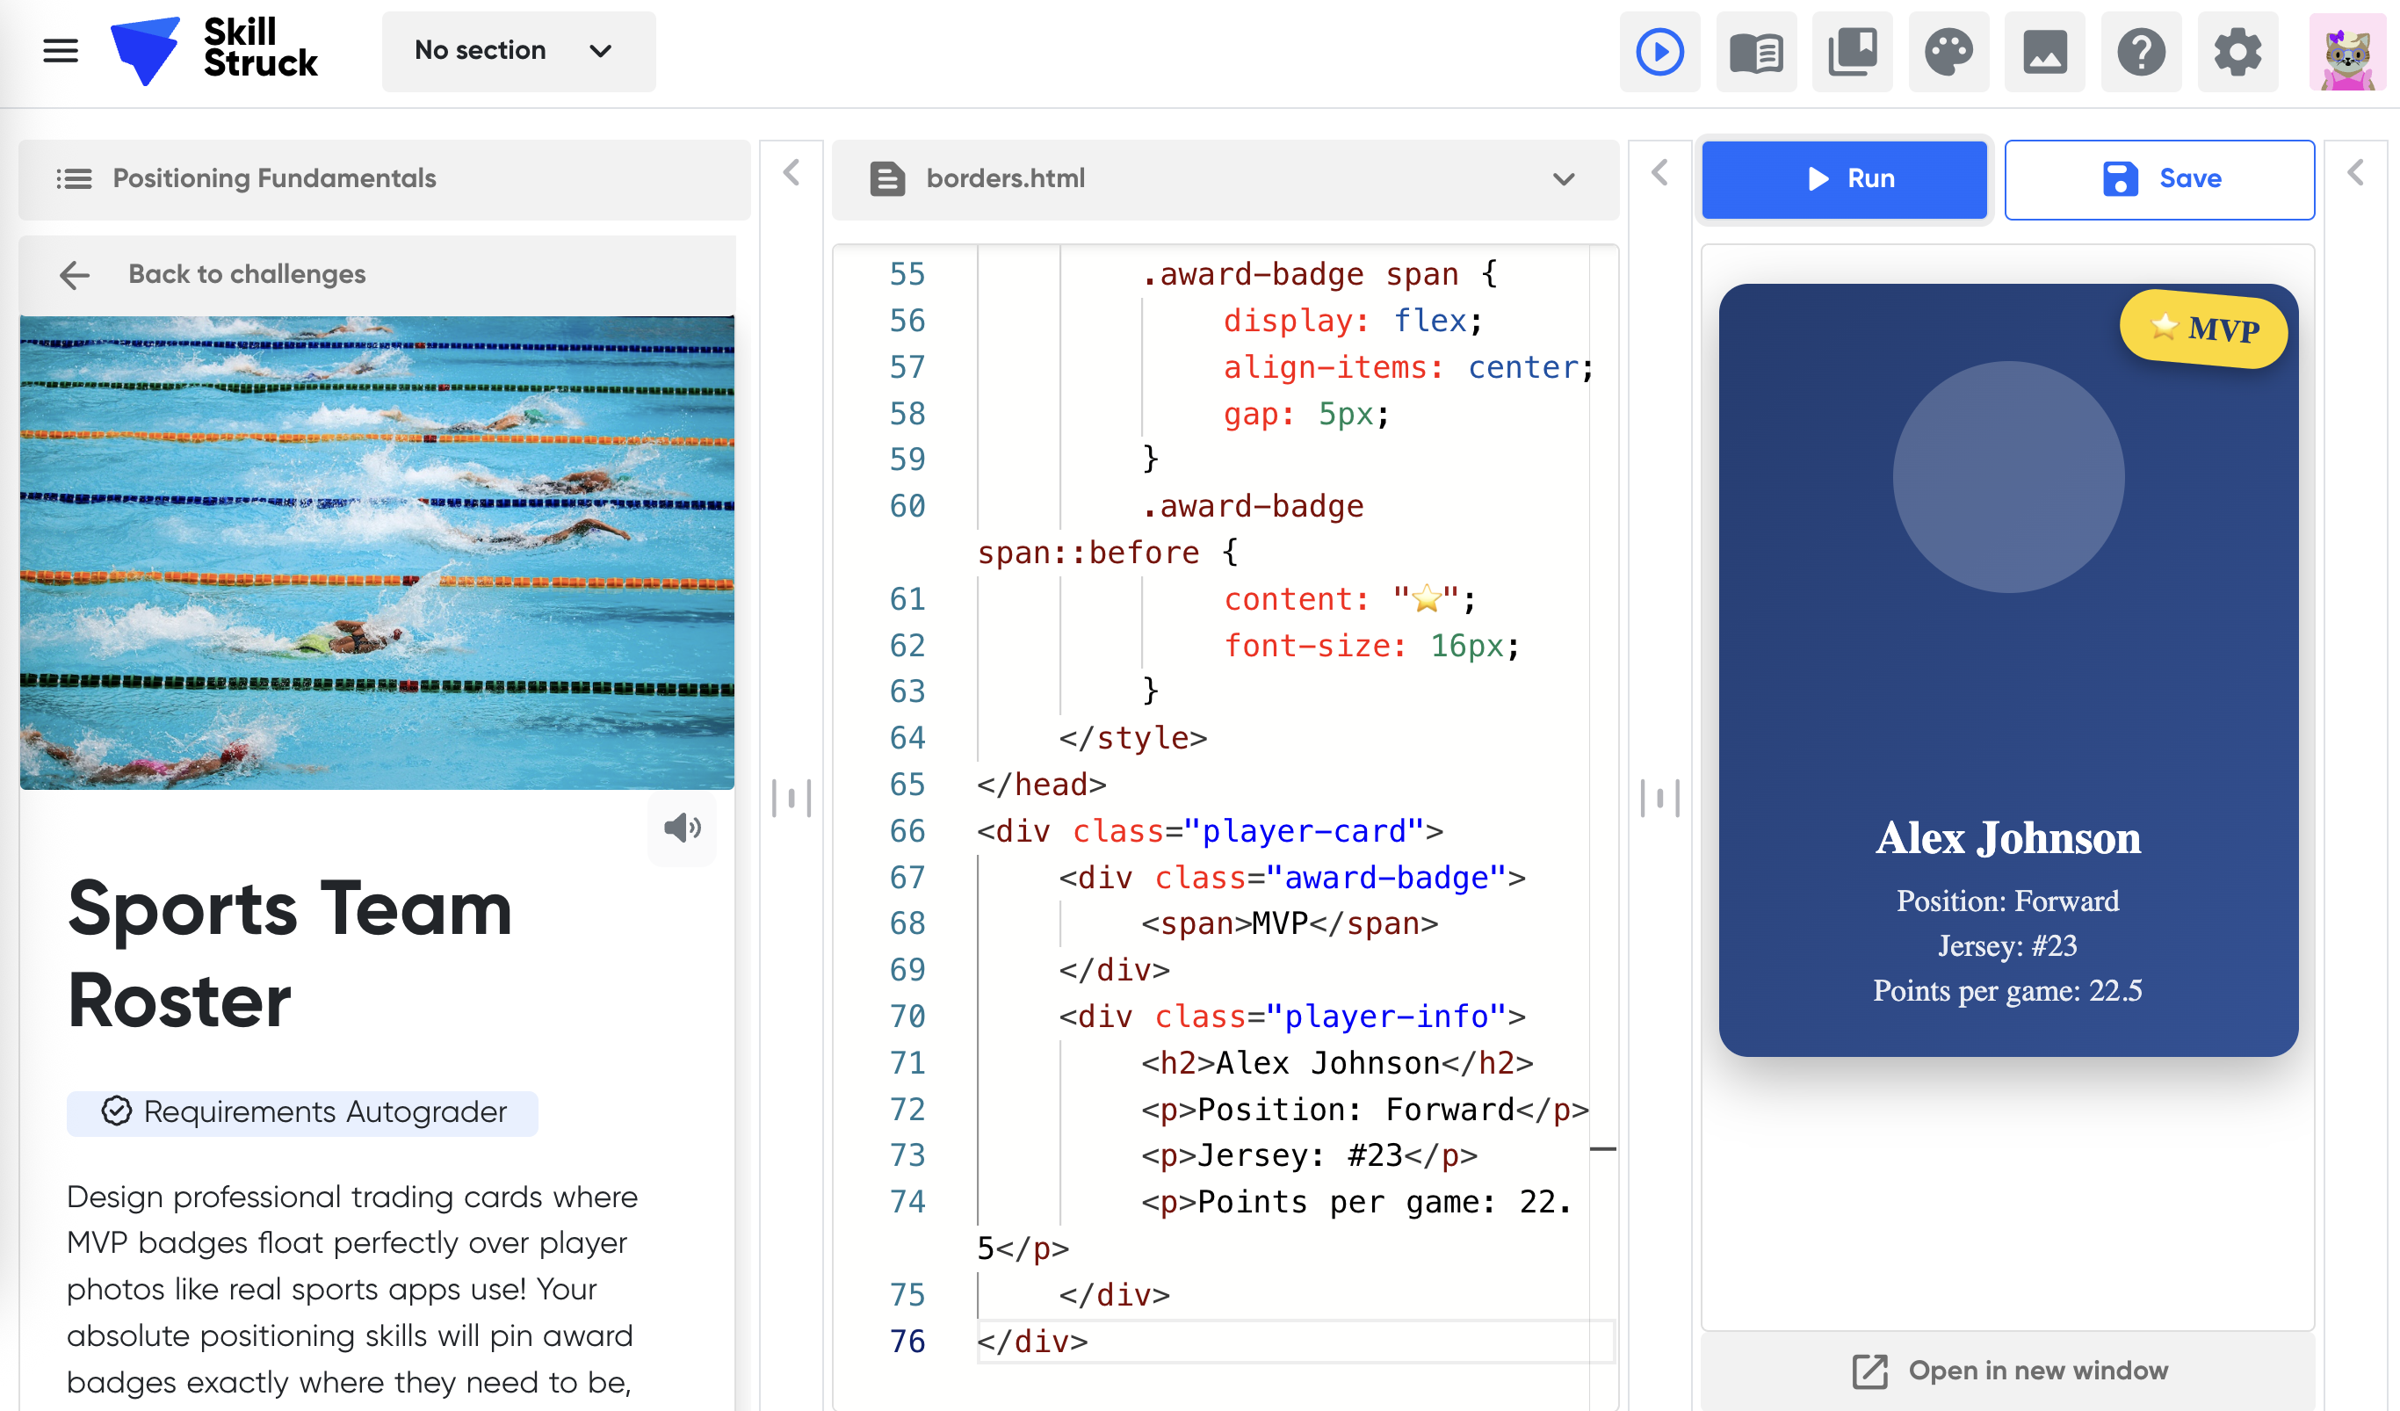This screenshot has width=2400, height=1411.
Task: Open the Positioning Fundamentals lesson list
Action: (x=274, y=179)
